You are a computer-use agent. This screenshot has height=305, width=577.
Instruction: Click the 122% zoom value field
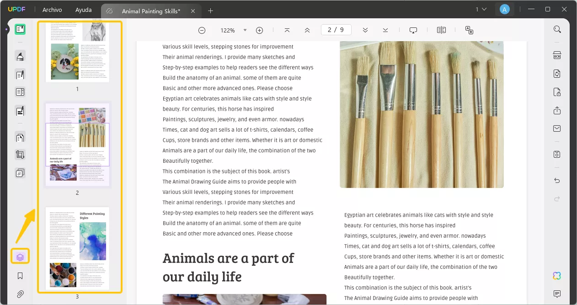[228, 30]
